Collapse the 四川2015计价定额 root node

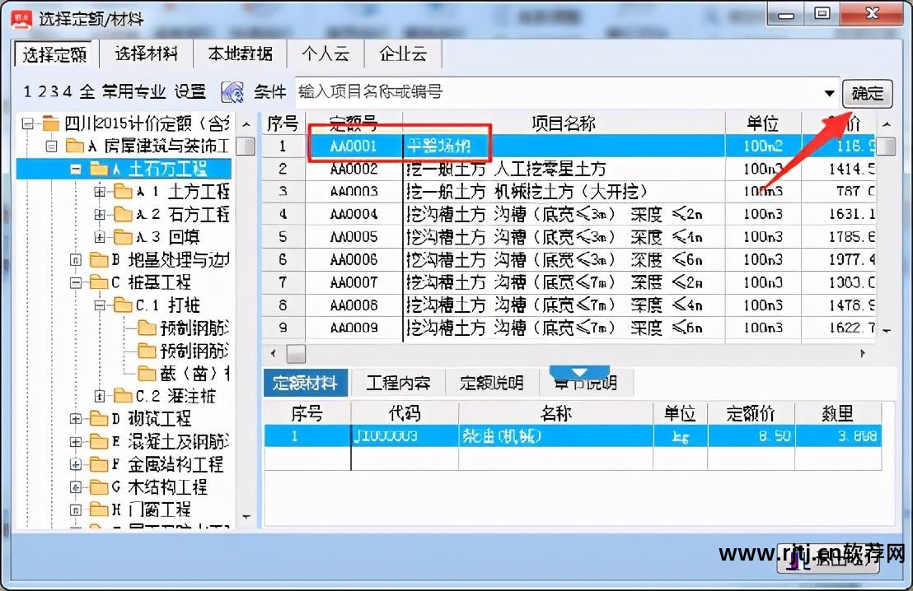tap(27, 123)
